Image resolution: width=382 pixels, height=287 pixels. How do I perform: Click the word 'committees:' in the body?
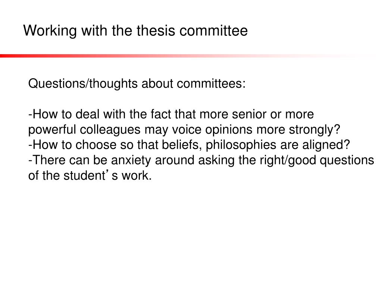click(x=211, y=83)
